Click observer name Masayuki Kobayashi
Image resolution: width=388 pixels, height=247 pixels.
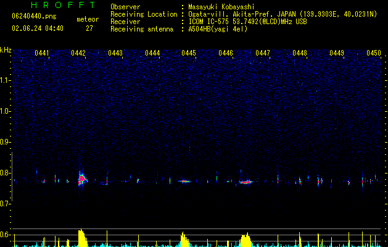(x=221, y=7)
